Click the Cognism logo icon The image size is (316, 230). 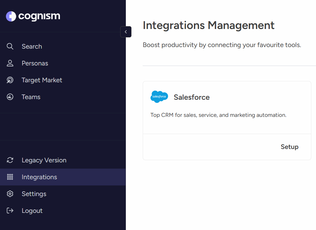pyautogui.click(x=11, y=16)
